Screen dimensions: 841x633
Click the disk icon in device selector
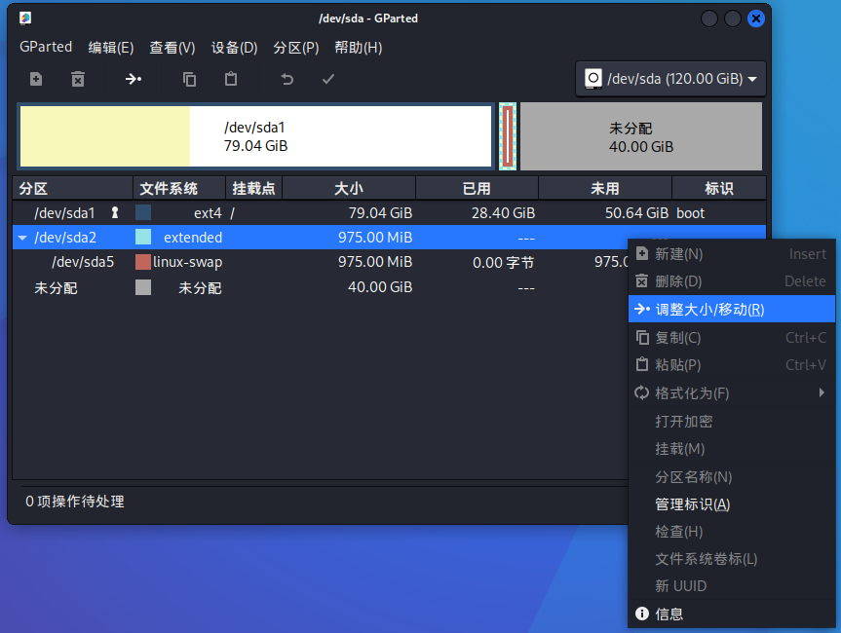coord(593,79)
